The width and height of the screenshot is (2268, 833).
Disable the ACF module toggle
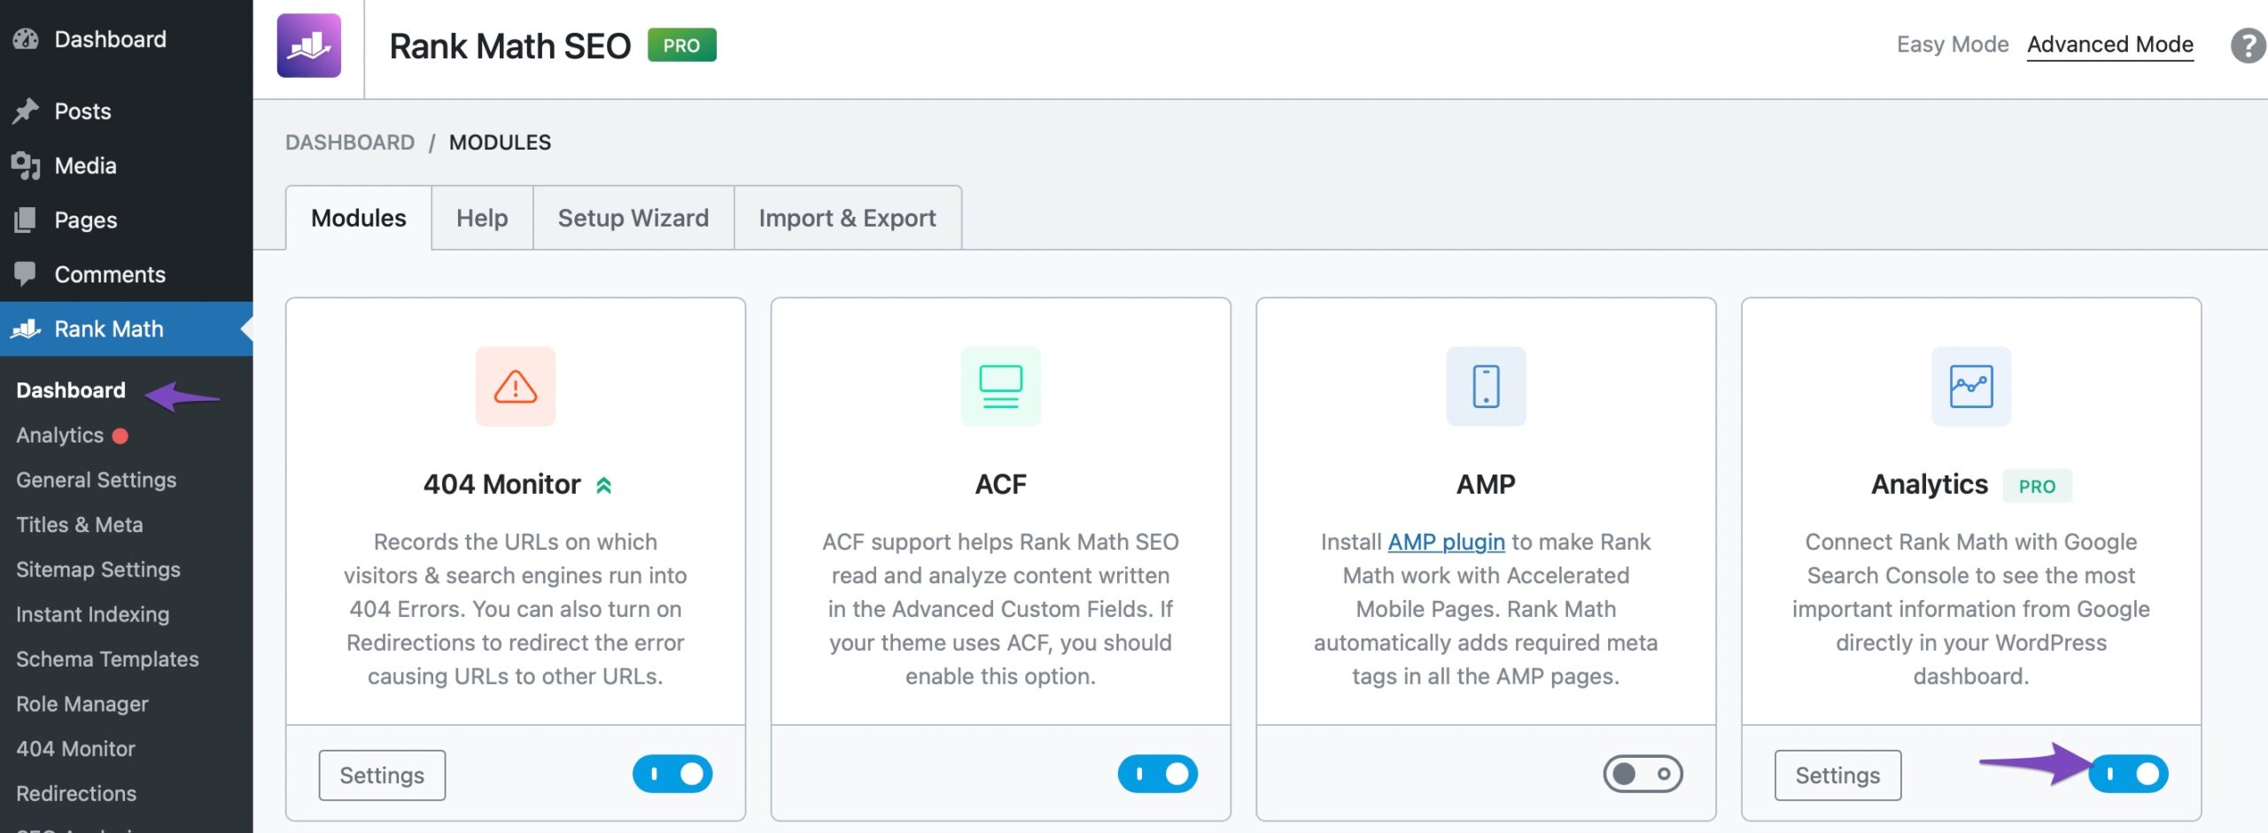(x=1157, y=774)
